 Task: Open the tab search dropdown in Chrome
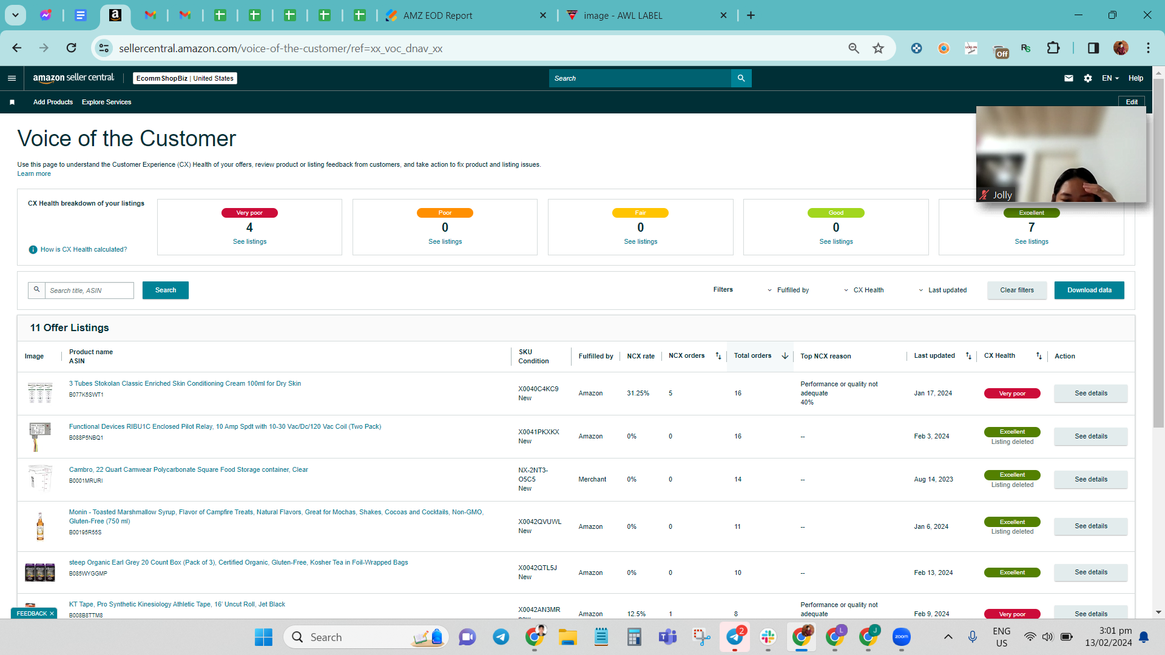[15, 15]
